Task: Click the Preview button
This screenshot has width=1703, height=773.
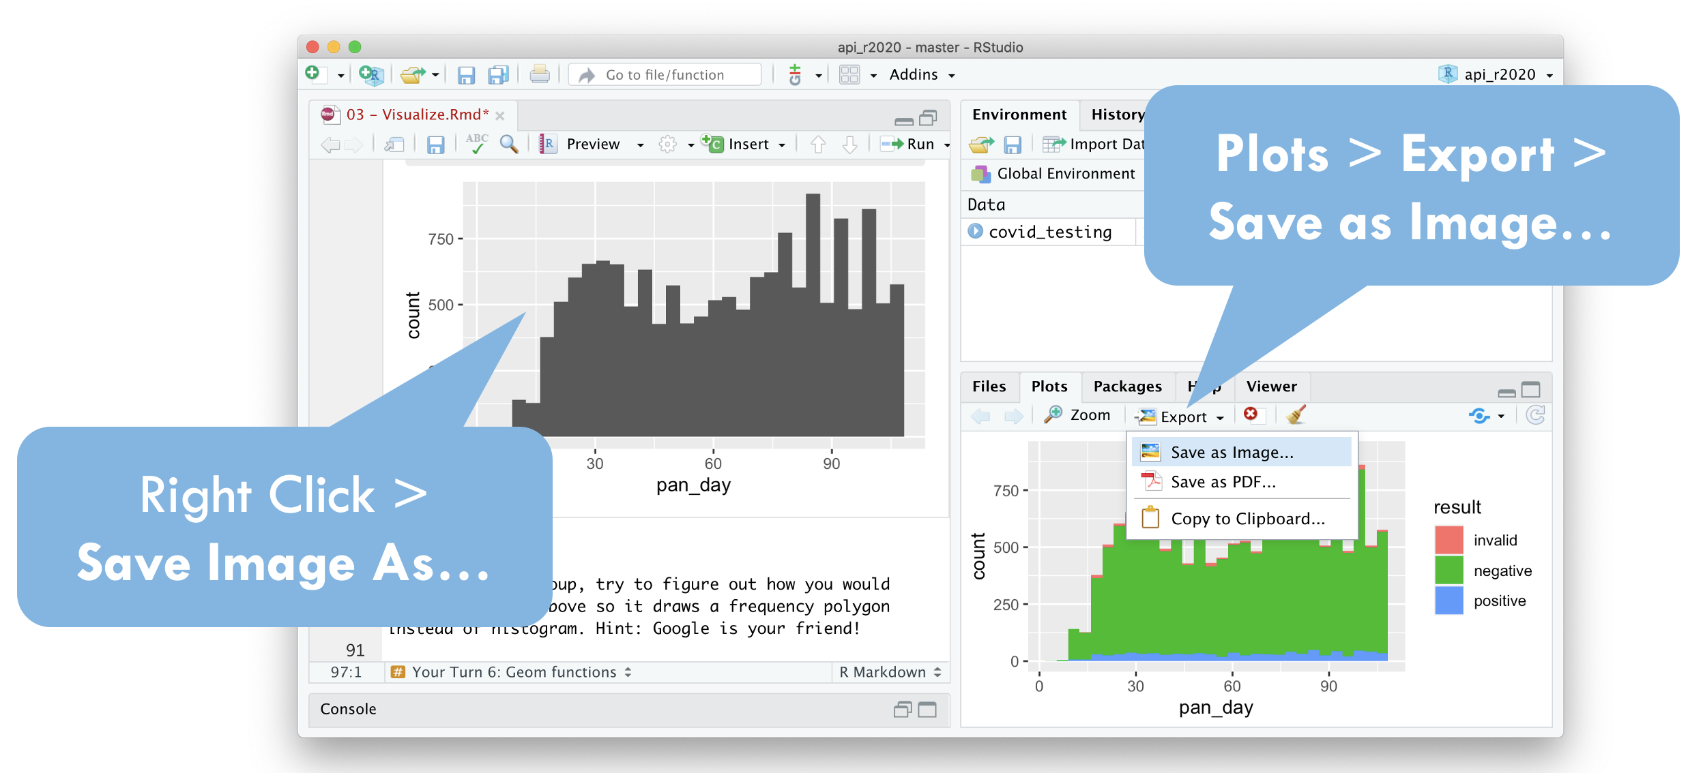Action: click(x=592, y=144)
